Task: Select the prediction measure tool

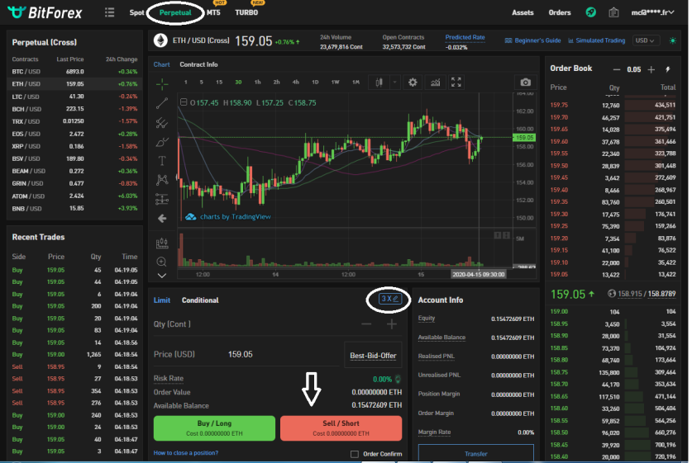Action: (x=162, y=199)
